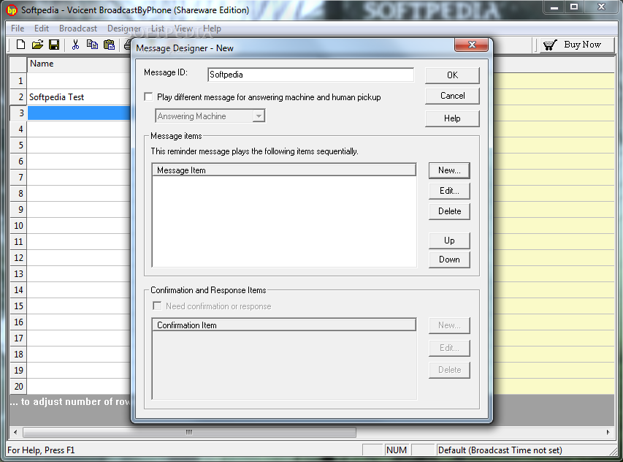
Task: Click the Cut scissors toolbar icon
Action: click(75, 45)
